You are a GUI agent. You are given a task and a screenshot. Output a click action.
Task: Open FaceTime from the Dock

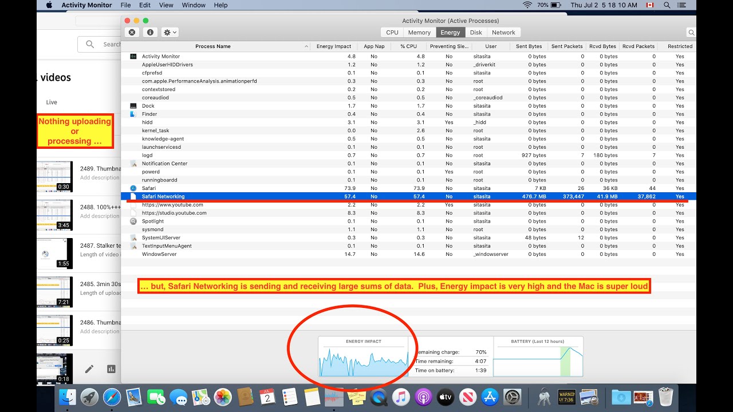156,397
